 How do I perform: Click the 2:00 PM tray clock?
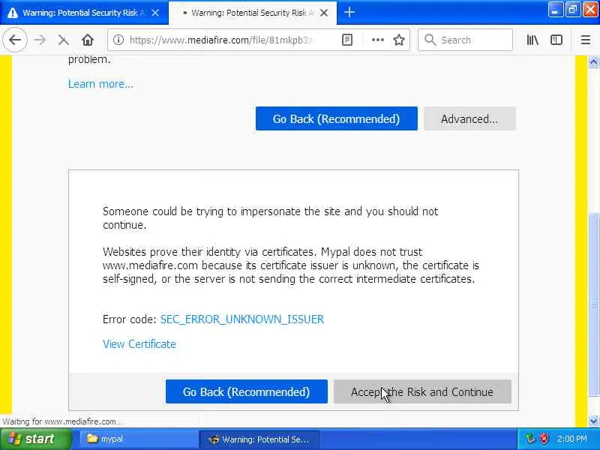(572, 439)
